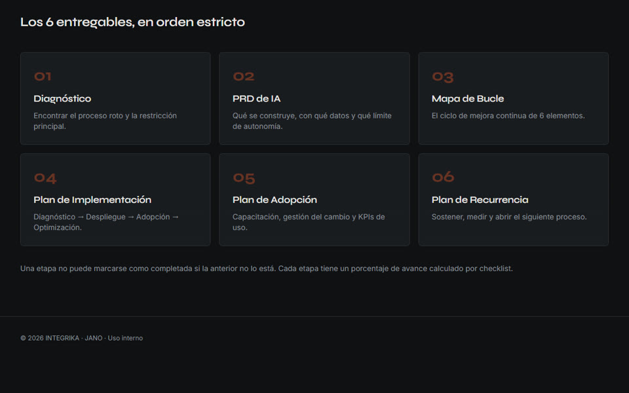The width and height of the screenshot is (629, 393).
Task: Open the Diagnóstico card title
Action: (x=62, y=99)
